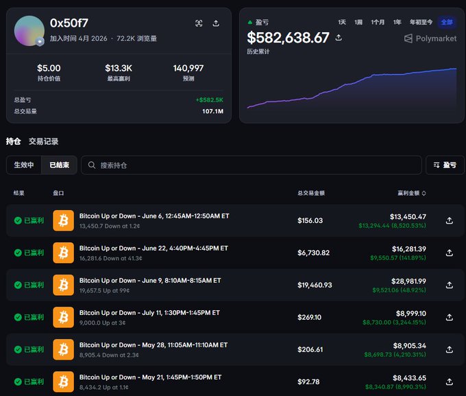
Task: Select the 1周 time range
Action: click(358, 22)
